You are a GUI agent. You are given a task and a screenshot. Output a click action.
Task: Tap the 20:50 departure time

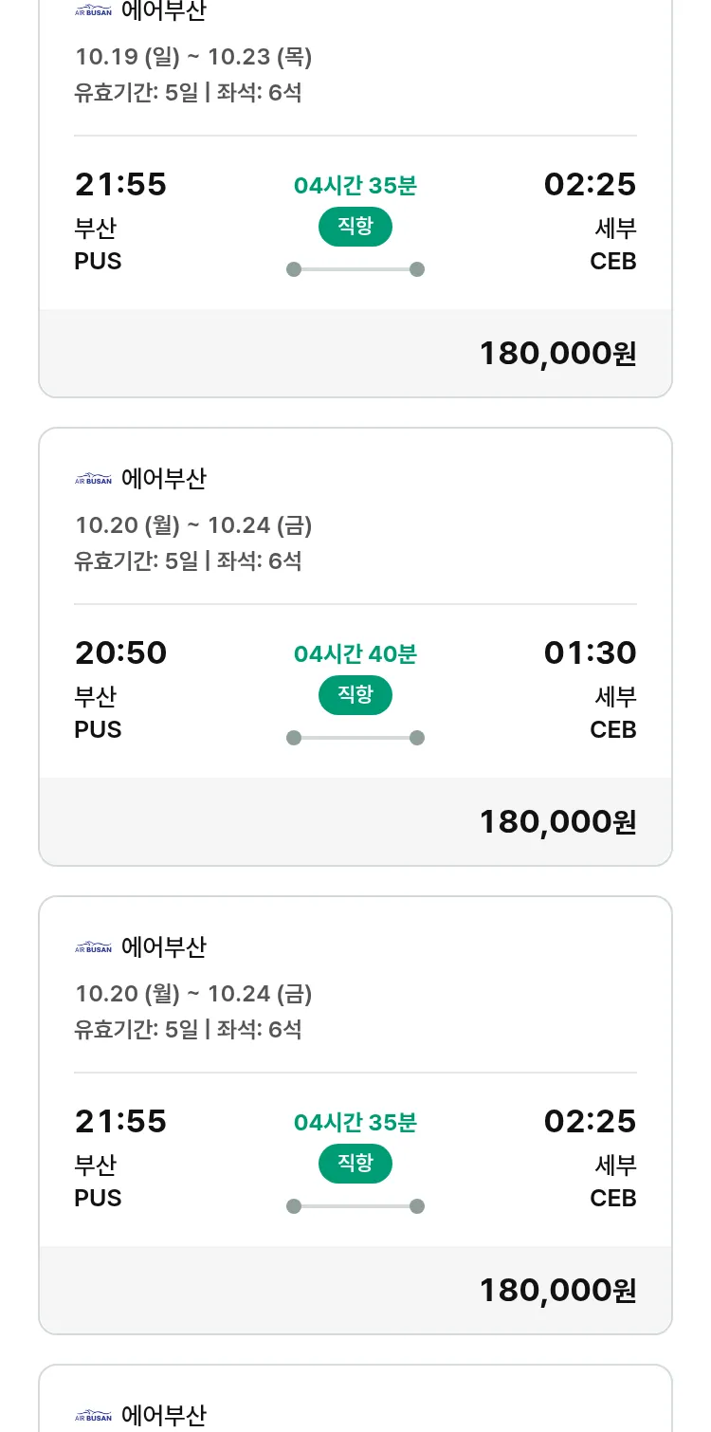(120, 652)
